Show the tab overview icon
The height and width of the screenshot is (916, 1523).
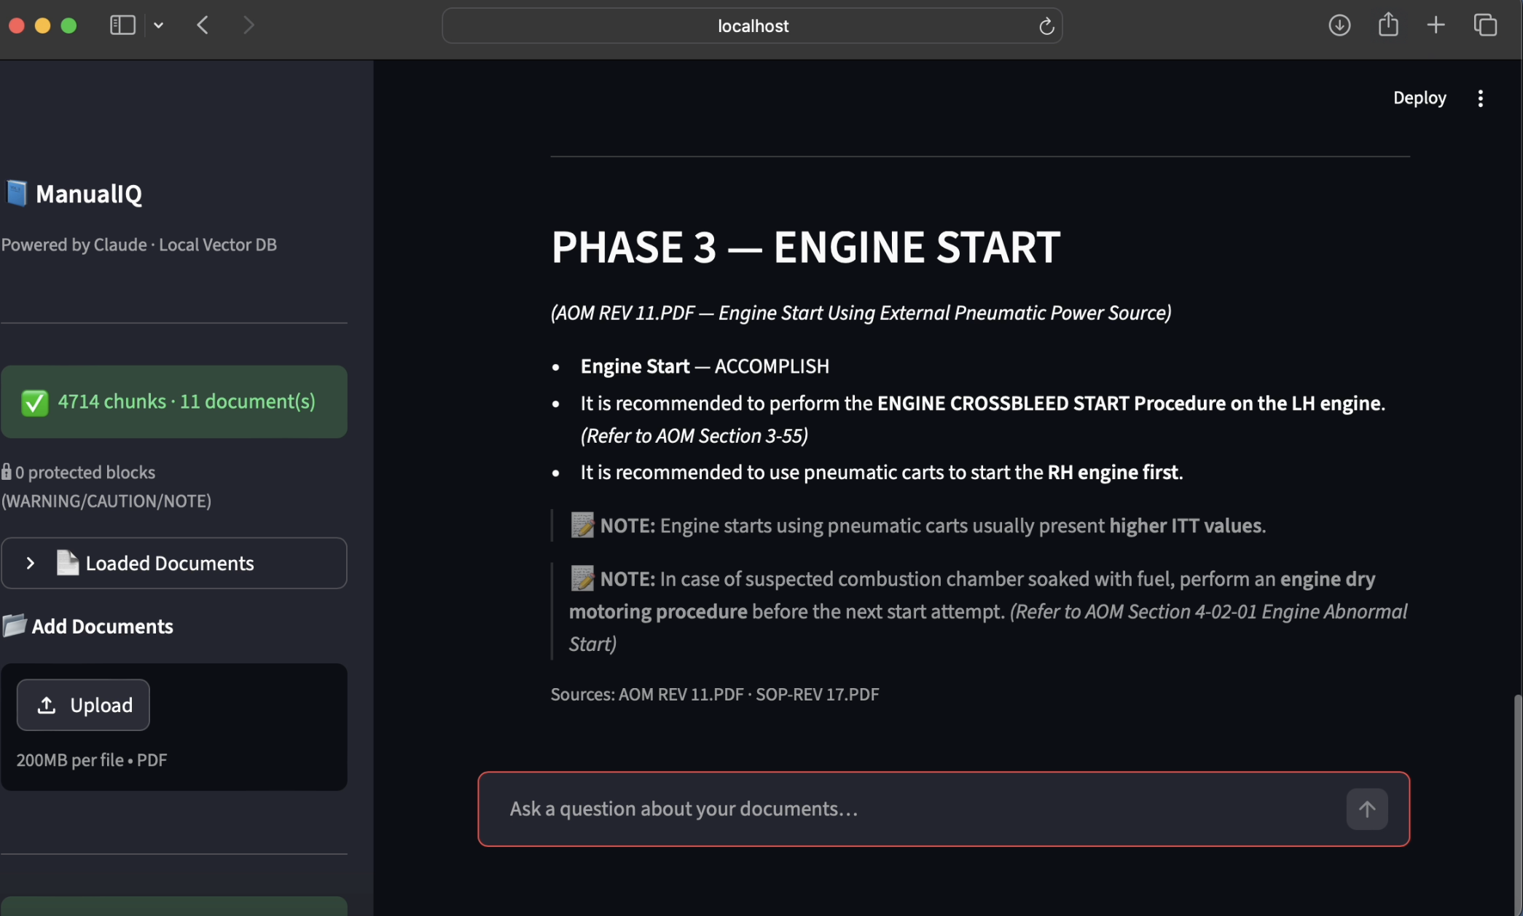click(x=1484, y=25)
